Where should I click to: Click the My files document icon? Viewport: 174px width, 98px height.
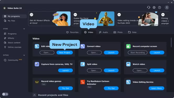5,21
